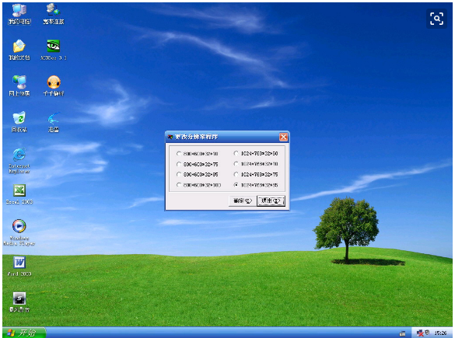Screen dimensions: 455x338
Task: Open the Recycle Bin icon
Action: [19, 122]
